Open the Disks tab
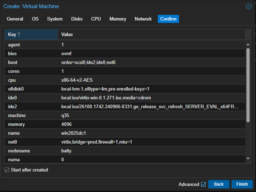 click(x=77, y=19)
